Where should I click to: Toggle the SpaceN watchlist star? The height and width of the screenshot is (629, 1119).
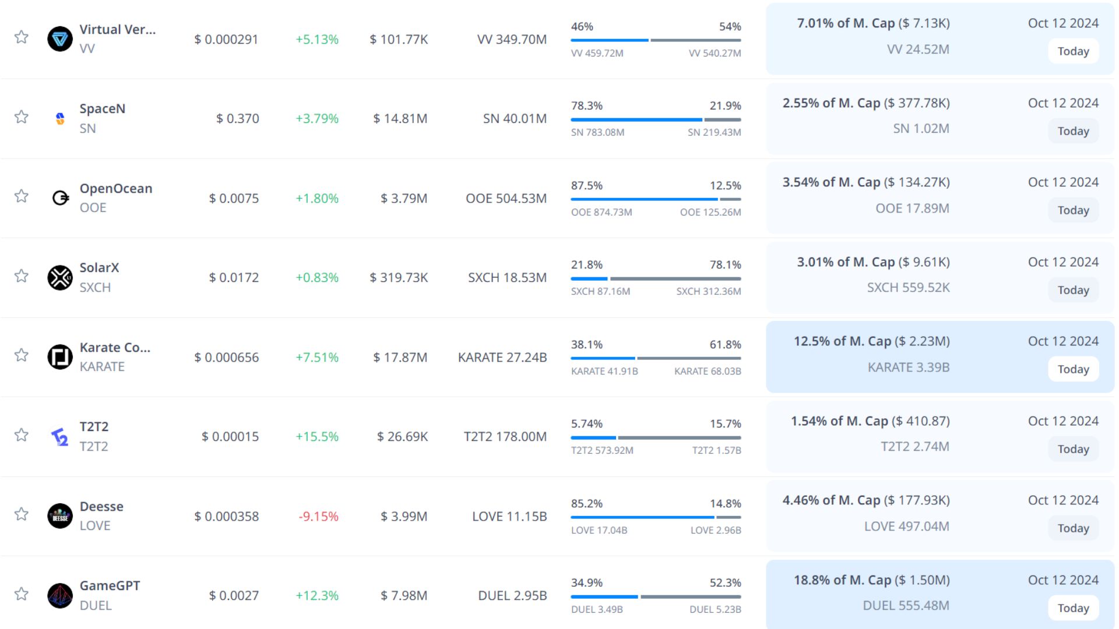(22, 117)
